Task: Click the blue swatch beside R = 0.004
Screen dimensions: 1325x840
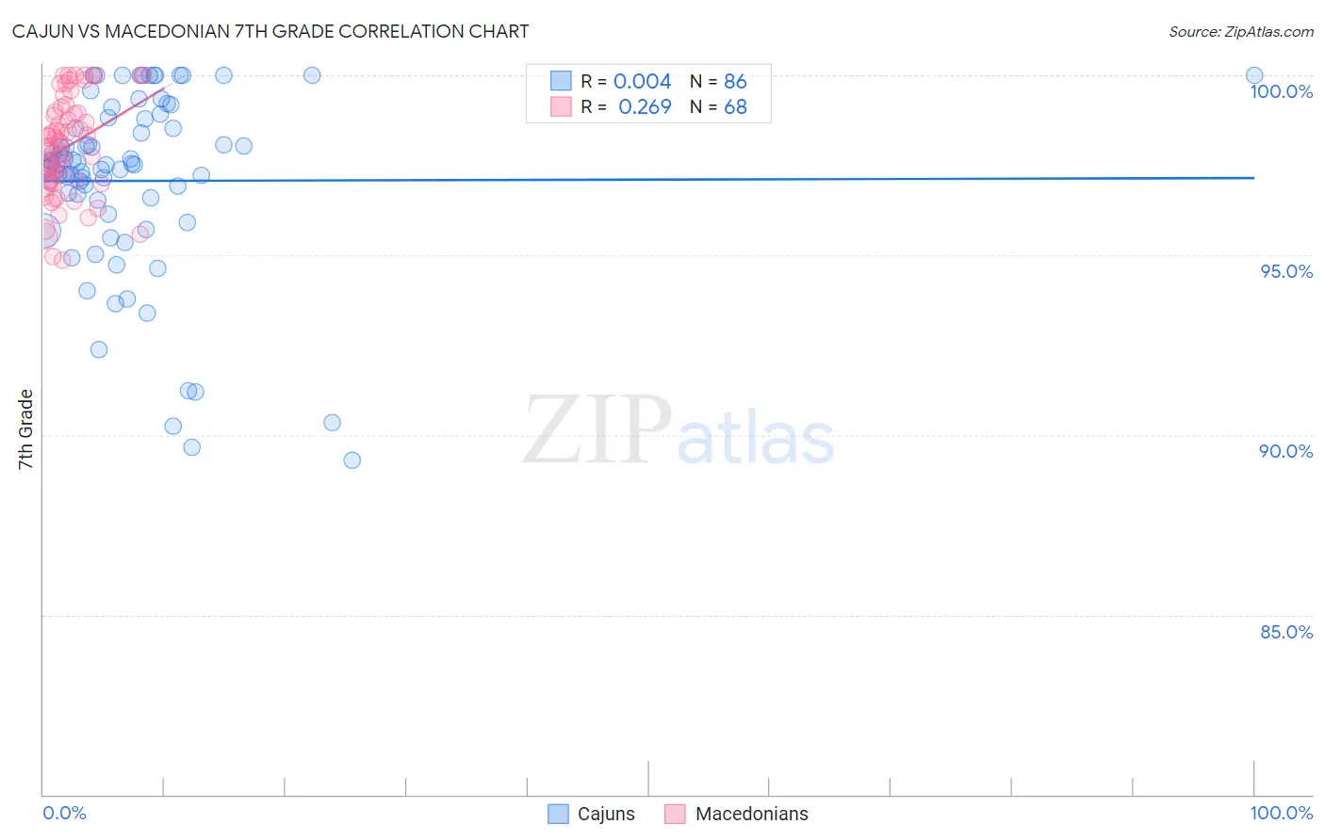Action: (561, 81)
